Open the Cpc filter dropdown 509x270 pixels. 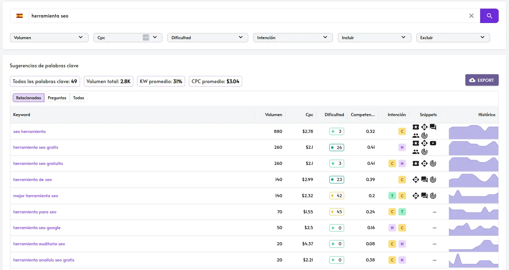[x=128, y=37]
